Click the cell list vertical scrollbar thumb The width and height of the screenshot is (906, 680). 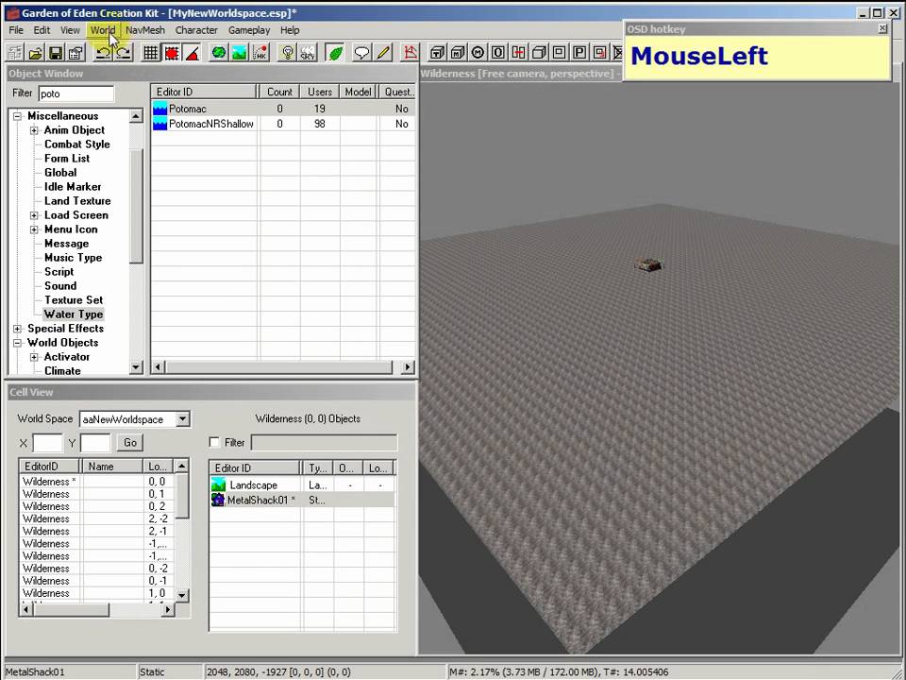(182, 496)
